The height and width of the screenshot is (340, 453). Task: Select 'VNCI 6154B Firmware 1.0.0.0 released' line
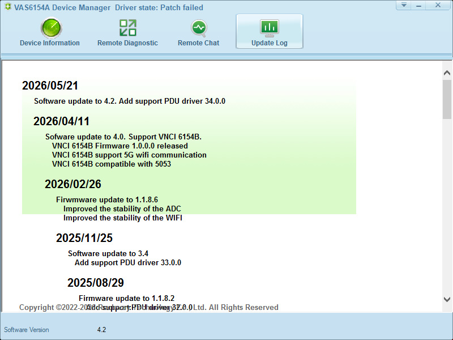[x=120, y=146]
